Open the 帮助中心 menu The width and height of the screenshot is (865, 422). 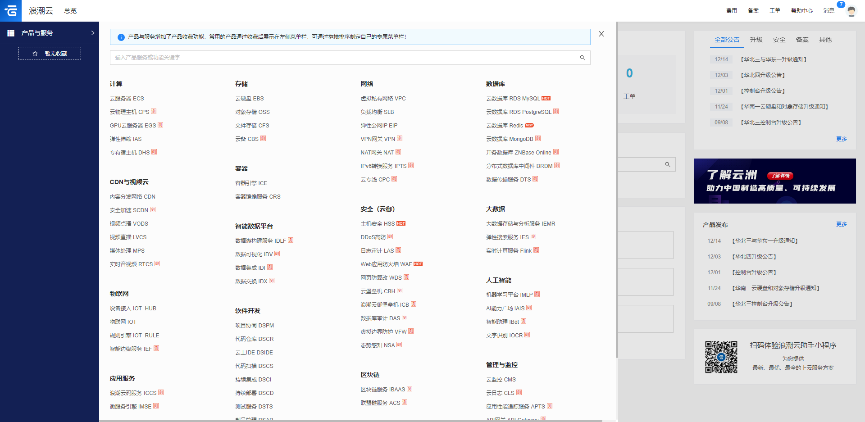(802, 11)
